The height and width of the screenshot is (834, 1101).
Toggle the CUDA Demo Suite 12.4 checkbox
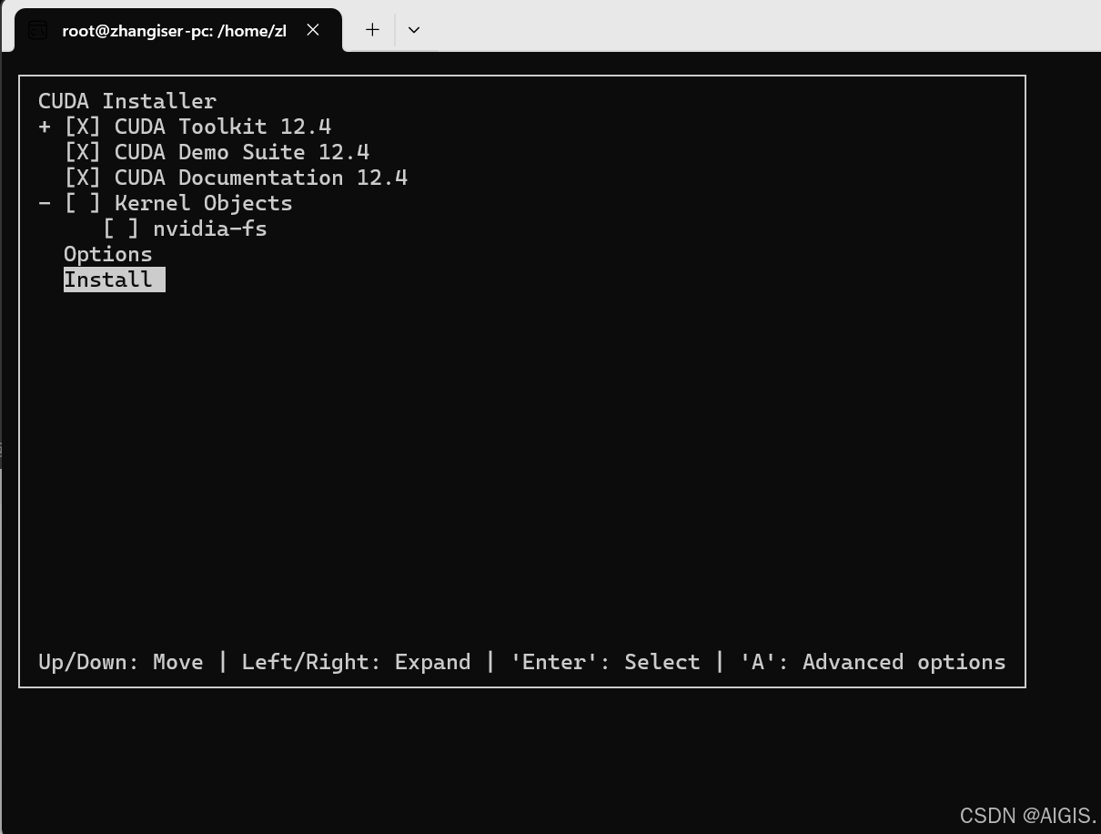(x=82, y=152)
